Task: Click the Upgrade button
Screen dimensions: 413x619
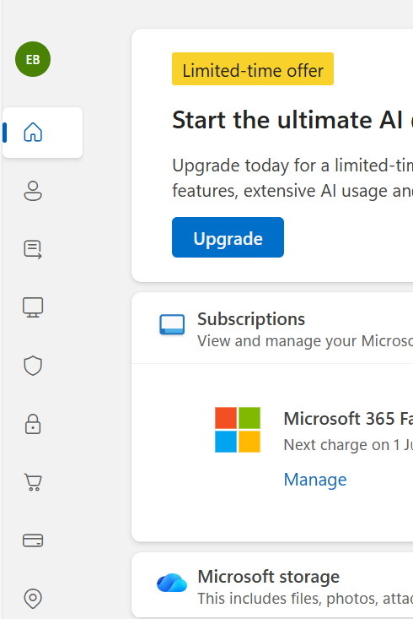Action: [x=228, y=237]
